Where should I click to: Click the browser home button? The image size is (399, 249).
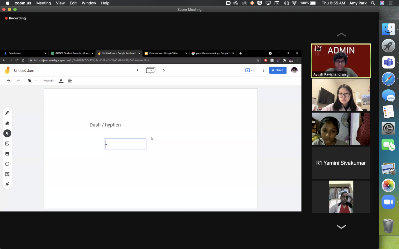coord(23,60)
